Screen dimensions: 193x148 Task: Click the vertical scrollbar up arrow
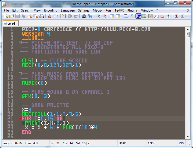tap(188, 29)
